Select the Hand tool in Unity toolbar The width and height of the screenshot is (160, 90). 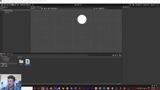tap(2, 5)
